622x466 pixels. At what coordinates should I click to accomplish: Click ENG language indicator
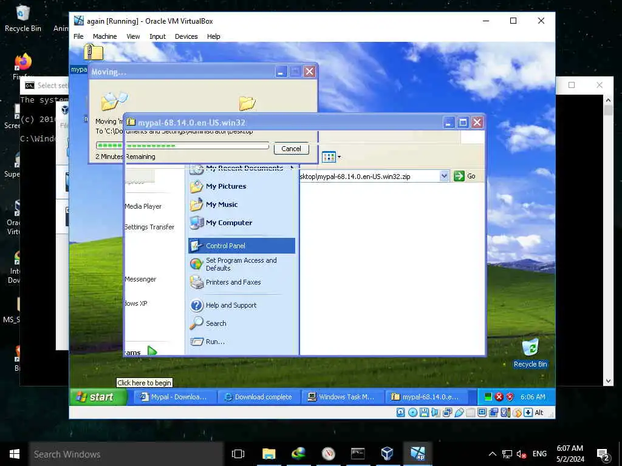pyautogui.click(x=539, y=454)
